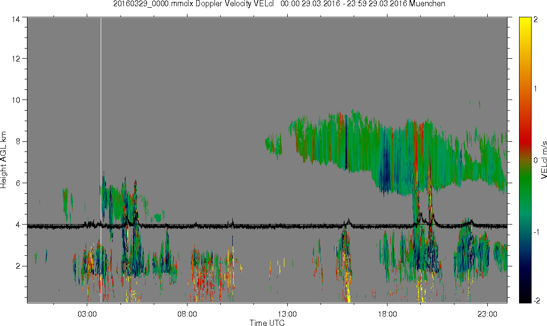This screenshot has width=547, height=326.
Task: Click the 03:00 time tick label
Action: (87, 314)
